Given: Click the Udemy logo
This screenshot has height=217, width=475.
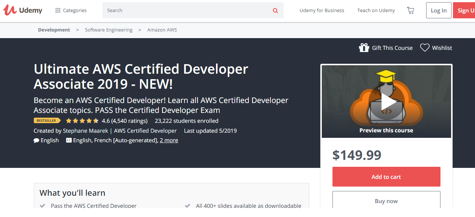Looking at the screenshot, I should pyautogui.click(x=23, y=10).
